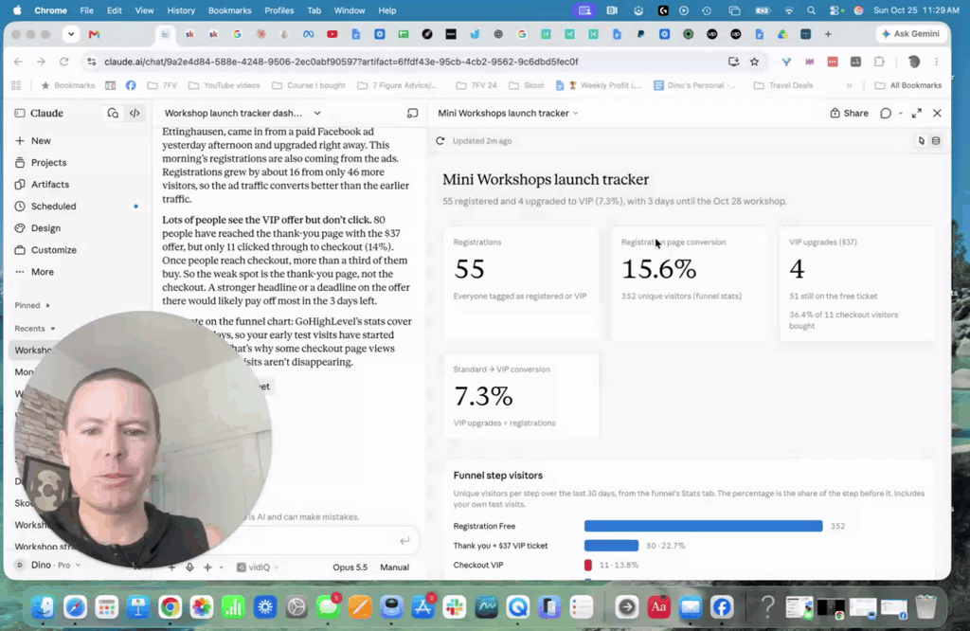Bookmark this page with the star icon
The width and height of the screenshot is (970, 631).
tap(754, 62)
